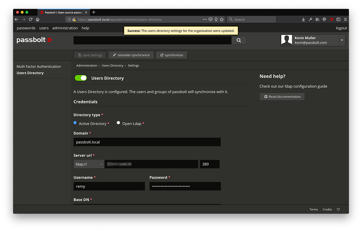The image size is (362, 231).
Task: Click Administration in the breadcrumb
Action: point(87,65)
